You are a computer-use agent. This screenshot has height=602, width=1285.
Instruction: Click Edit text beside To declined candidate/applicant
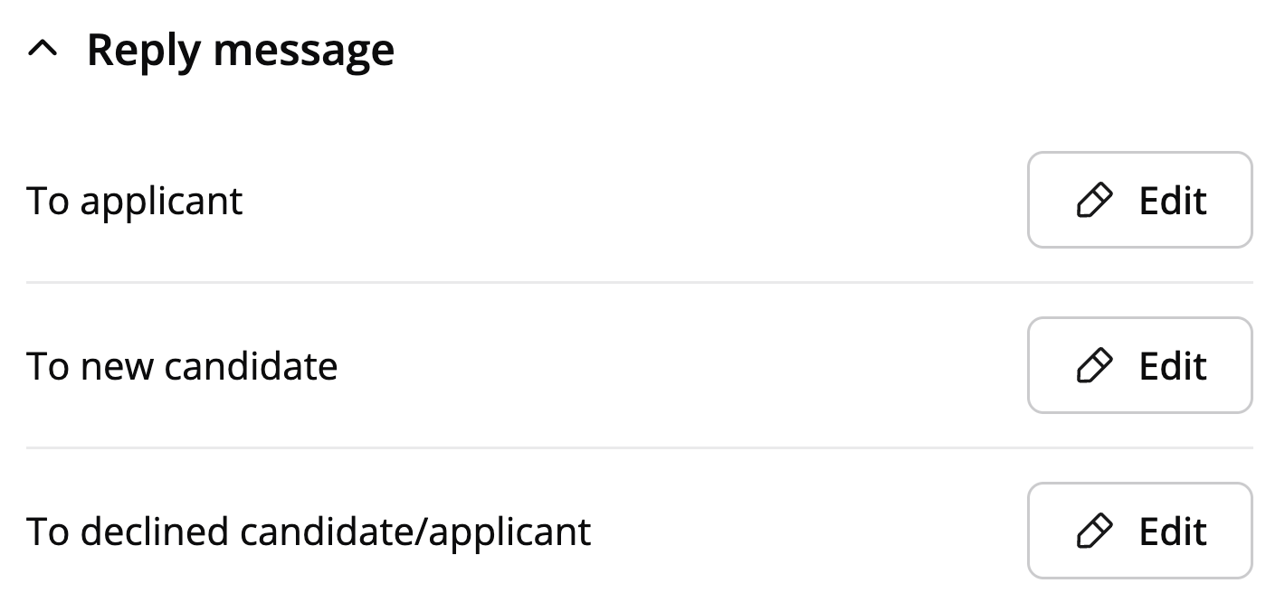click(x=1173, y=531)
